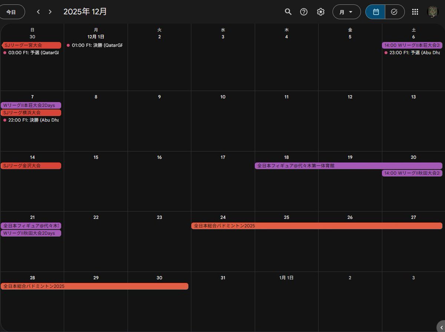Open the 01:00 F1: 決勝 Qatar event
This screenshot has width=445, height=332.
[96, 45]
